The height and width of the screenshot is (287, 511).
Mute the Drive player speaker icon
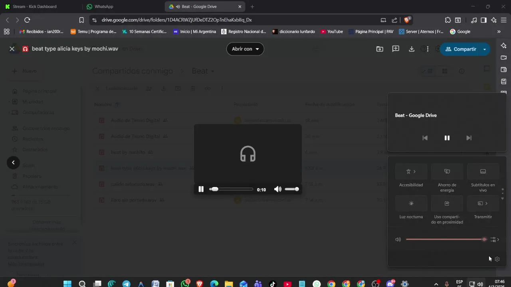point(278,189)
